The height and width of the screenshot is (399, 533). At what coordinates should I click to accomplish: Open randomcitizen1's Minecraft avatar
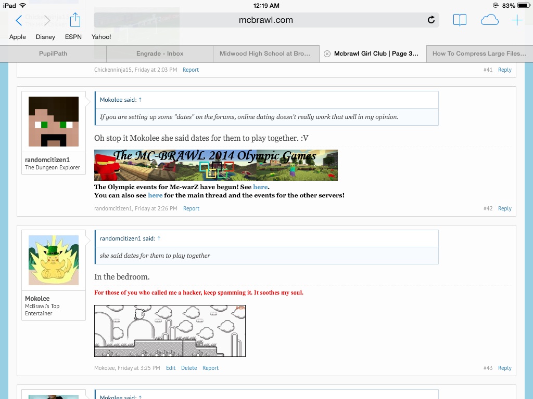(54, 122)
